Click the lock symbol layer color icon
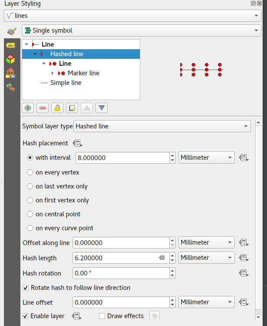Viewport: 267px width, 326px height. pos(57,108)
